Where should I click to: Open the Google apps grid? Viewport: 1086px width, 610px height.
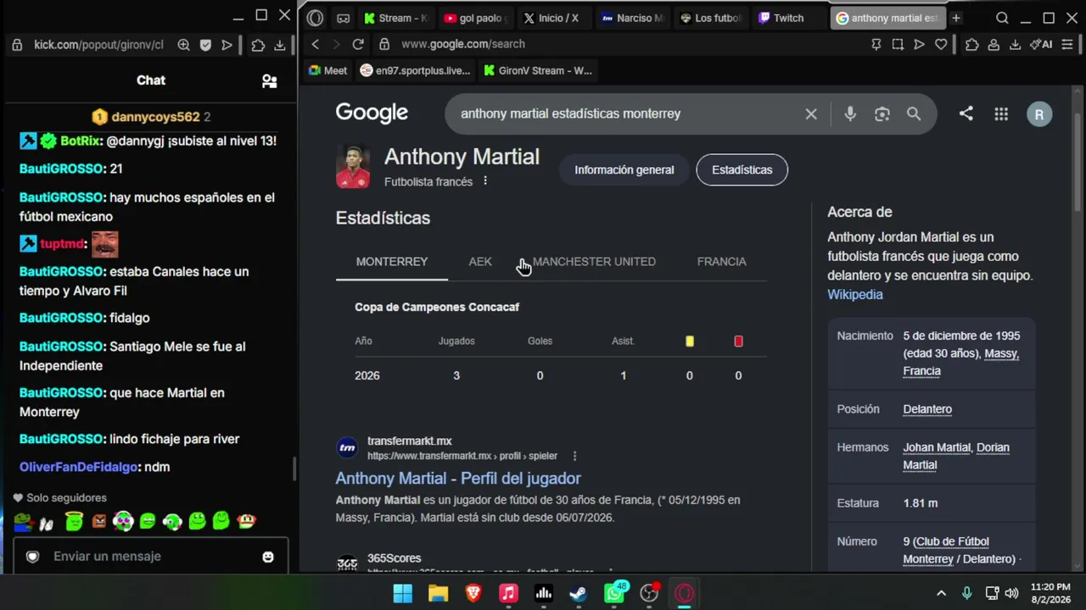(x=1001, y=114)
